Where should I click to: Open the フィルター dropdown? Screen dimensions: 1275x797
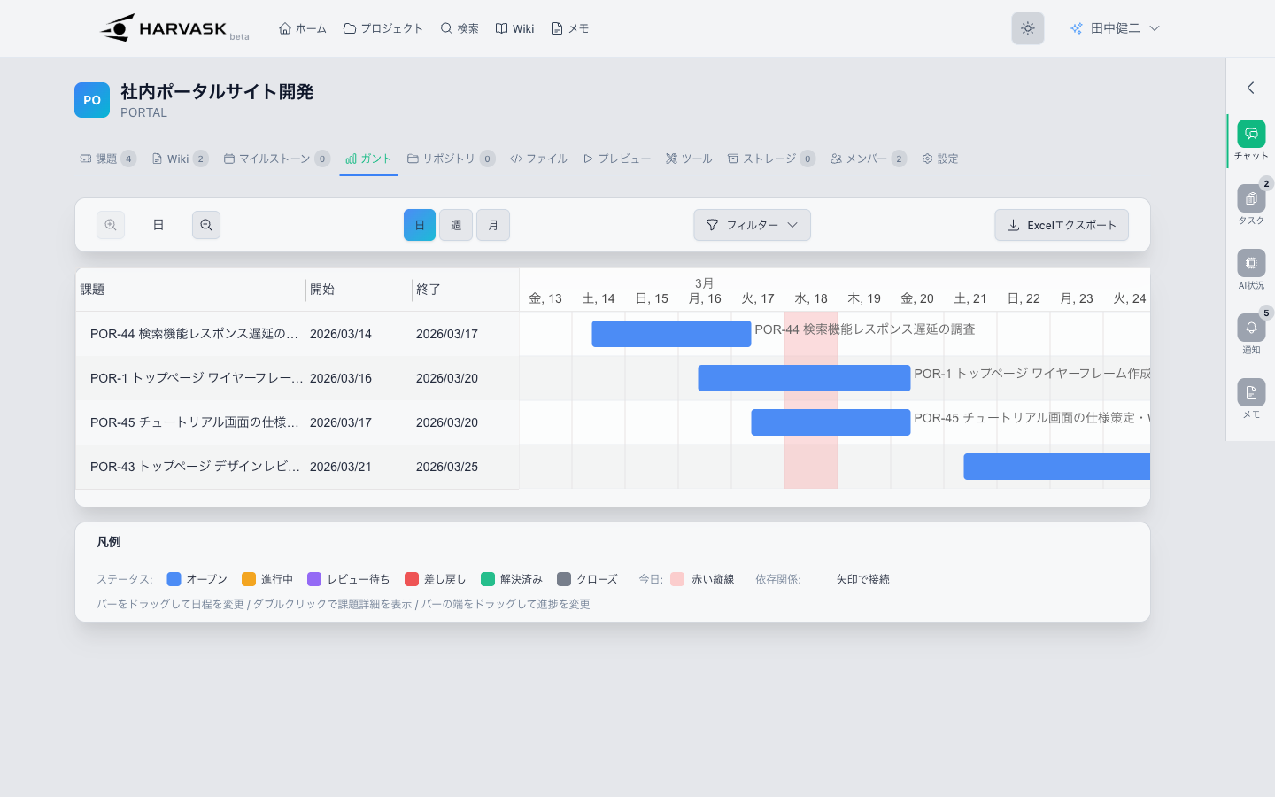tap(752, 225)
